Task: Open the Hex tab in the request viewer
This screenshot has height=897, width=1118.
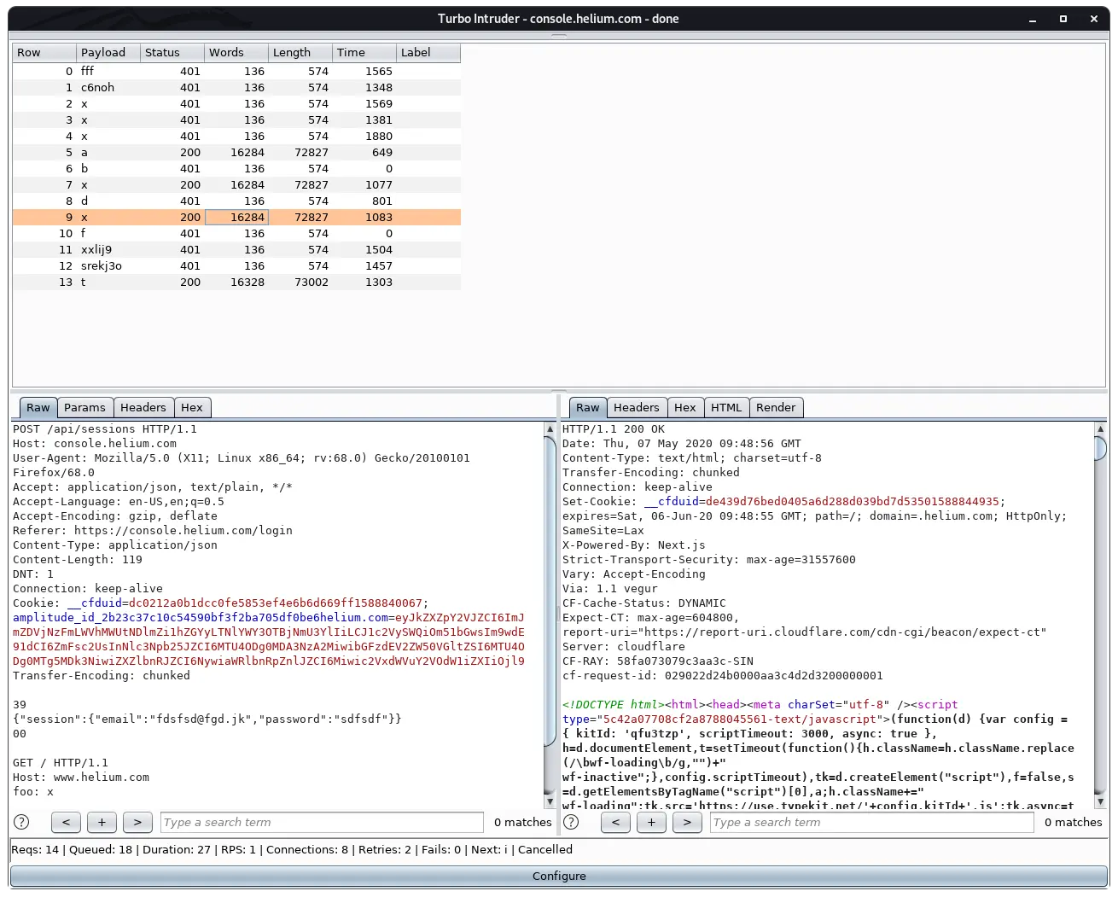Action: coord(192,407)
